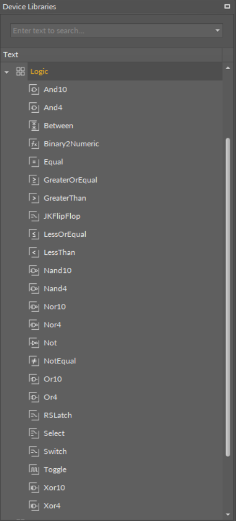Select the RSLatch item
The image size is (236, 521).
point(58,415)
